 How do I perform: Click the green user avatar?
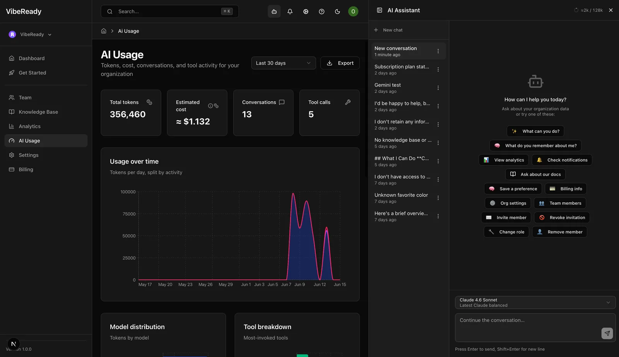(353, 12)
